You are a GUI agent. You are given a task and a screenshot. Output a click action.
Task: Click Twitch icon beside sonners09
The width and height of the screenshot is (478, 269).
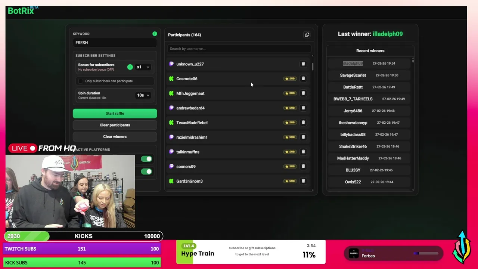pyautogui.click(x=171, y=166)
